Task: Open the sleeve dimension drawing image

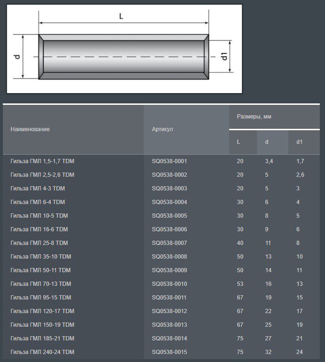Action: tap(124, 49)
